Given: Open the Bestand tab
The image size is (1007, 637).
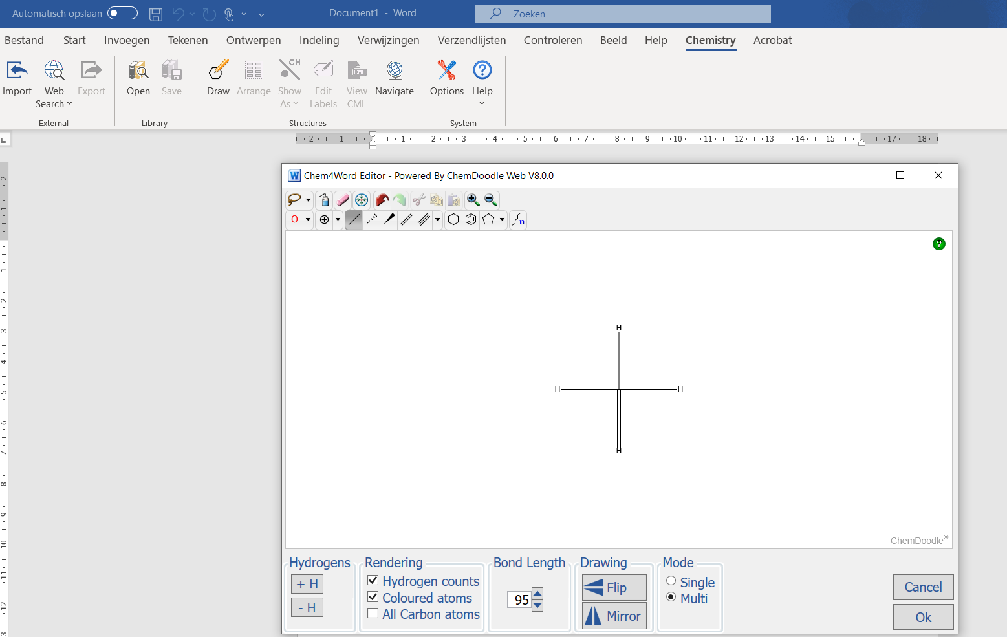Looking at the screenshot, I should click(24, 40).
